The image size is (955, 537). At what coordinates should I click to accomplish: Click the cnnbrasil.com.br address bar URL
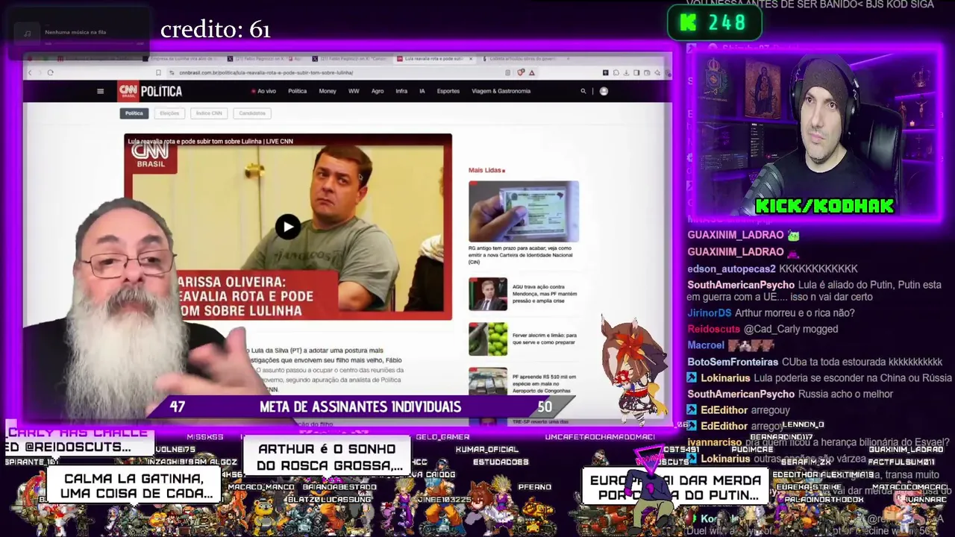point(266,72)
